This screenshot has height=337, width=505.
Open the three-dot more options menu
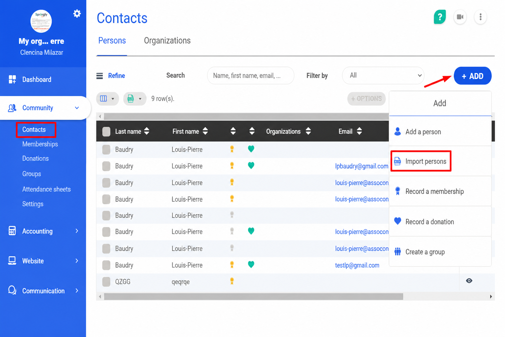pos(480,17)
